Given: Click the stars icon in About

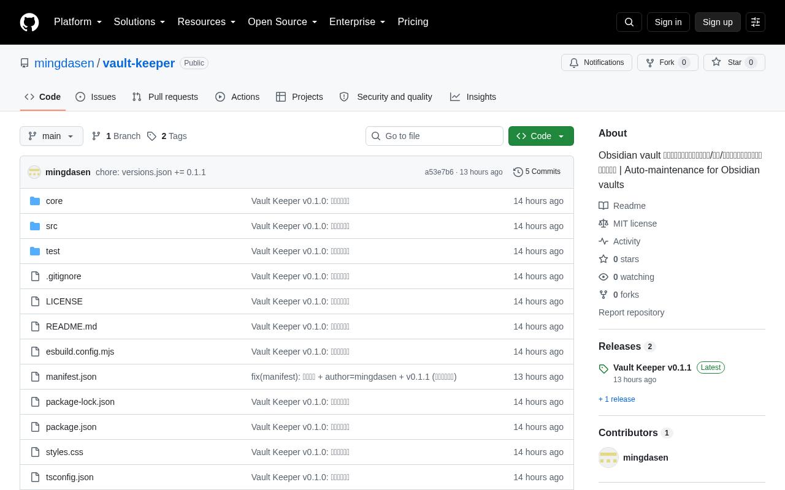Looking at the screenshot, I should pyautogui.click(x=603, y=259).
